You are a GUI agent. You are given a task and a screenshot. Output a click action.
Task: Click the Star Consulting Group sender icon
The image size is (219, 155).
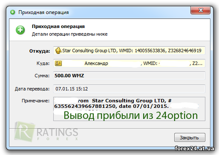point(58,51)
